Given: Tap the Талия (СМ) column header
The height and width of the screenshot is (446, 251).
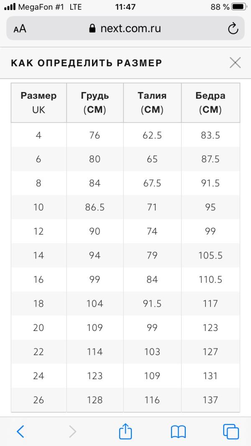Looking at the screenshot, I should (152, 103).
